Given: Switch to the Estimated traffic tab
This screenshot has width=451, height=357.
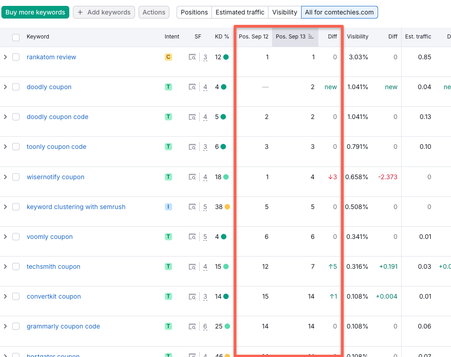Looking at the screenshot, I should pyautogui.click(x=240, y=12).
